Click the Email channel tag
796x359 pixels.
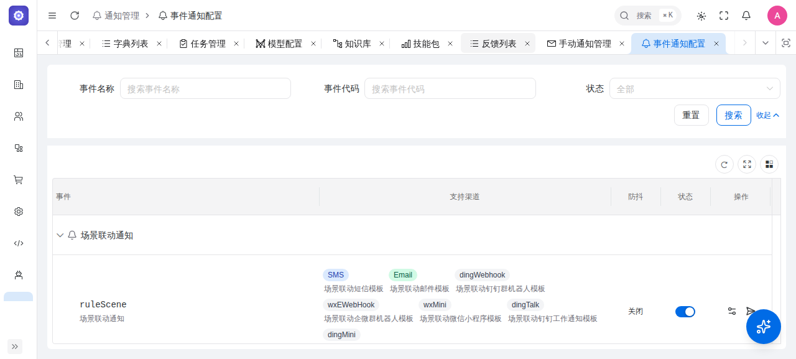(403, 275)
